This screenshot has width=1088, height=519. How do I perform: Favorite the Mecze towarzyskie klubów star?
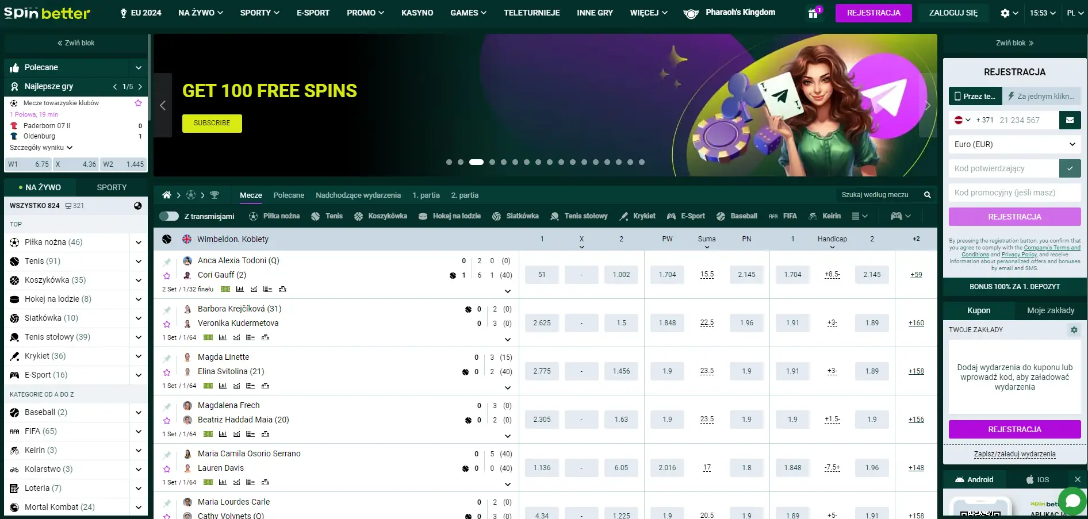pyautogui.click(x=138, y=103)
